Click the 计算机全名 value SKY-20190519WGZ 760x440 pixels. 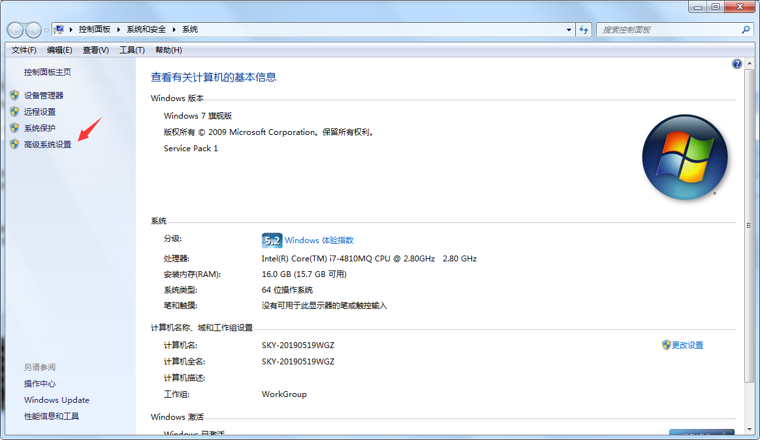pyautogui.click(x=298, y=362)
